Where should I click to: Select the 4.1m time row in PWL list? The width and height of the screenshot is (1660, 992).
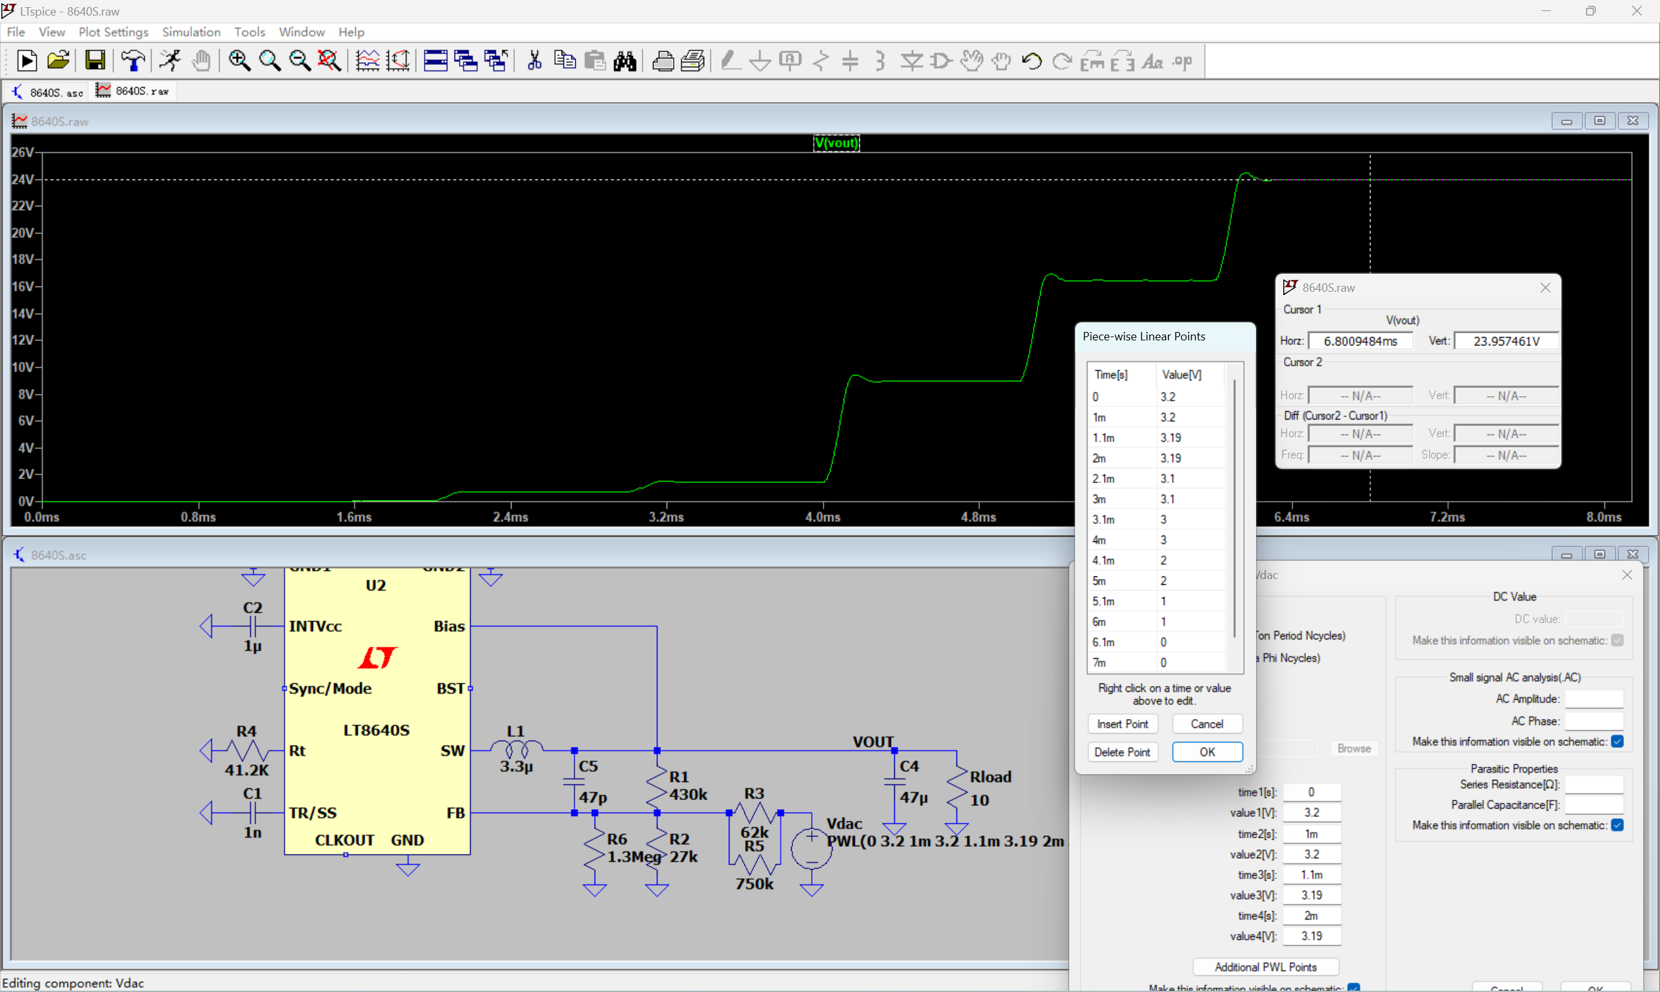pos(1157,560)
